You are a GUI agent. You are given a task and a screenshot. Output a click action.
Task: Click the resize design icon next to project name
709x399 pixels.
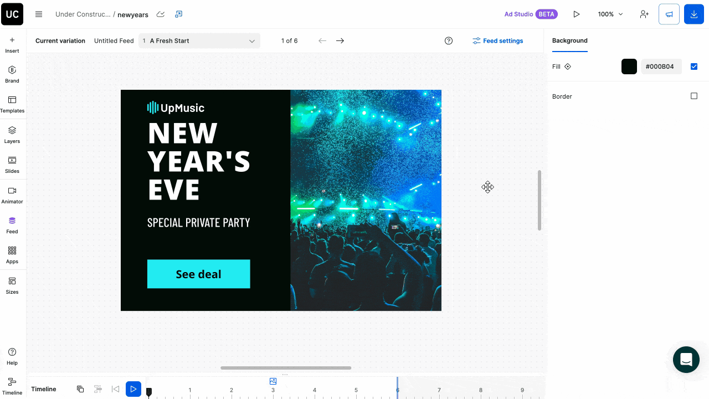tap(178, 14)
